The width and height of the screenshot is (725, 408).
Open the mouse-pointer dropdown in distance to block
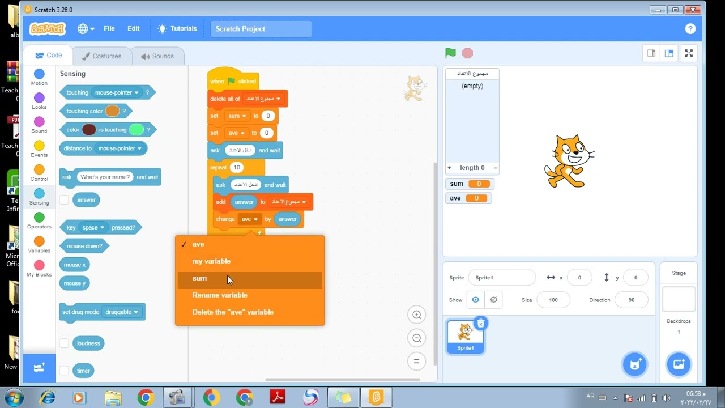click(x=120, y=148)
